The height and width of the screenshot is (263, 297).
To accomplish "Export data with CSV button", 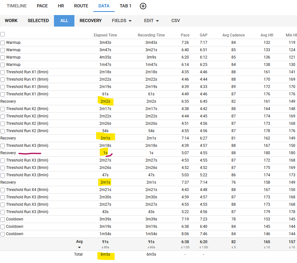I will coord(176,20).
